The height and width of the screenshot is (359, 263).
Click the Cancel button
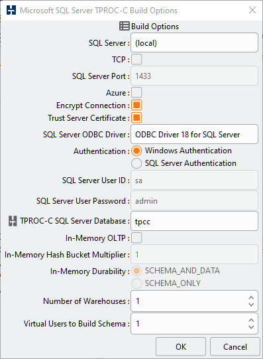click(x=235, y=346)
